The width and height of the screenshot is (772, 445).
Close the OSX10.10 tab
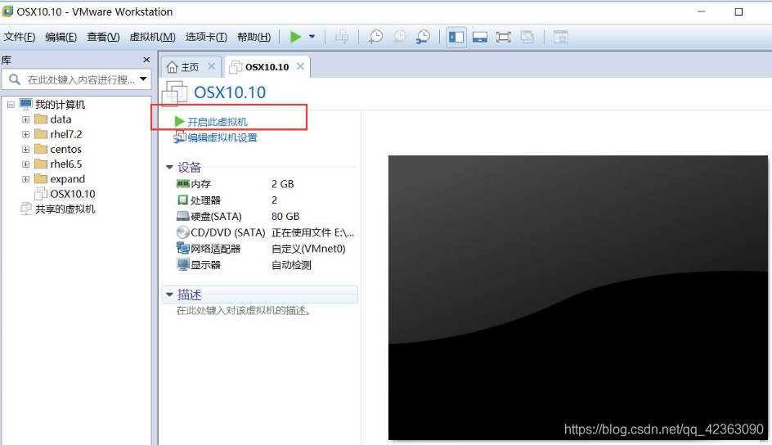(x=300, y=66)
